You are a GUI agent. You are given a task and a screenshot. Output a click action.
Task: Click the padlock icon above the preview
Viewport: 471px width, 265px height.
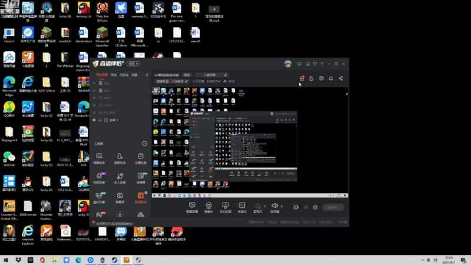pos(311,78)
